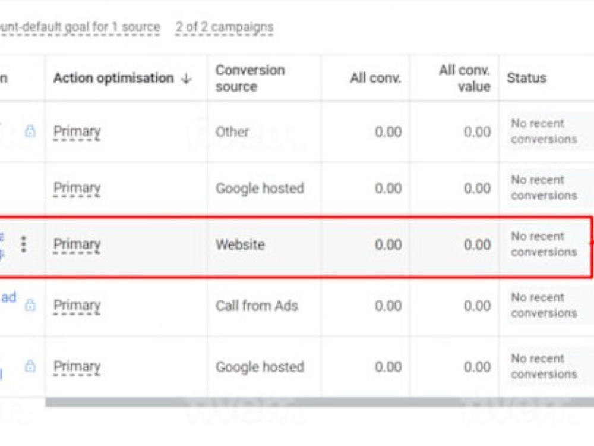
Task: Open the 2 of 2 campaigns link
Action: [x=225, y=27]
